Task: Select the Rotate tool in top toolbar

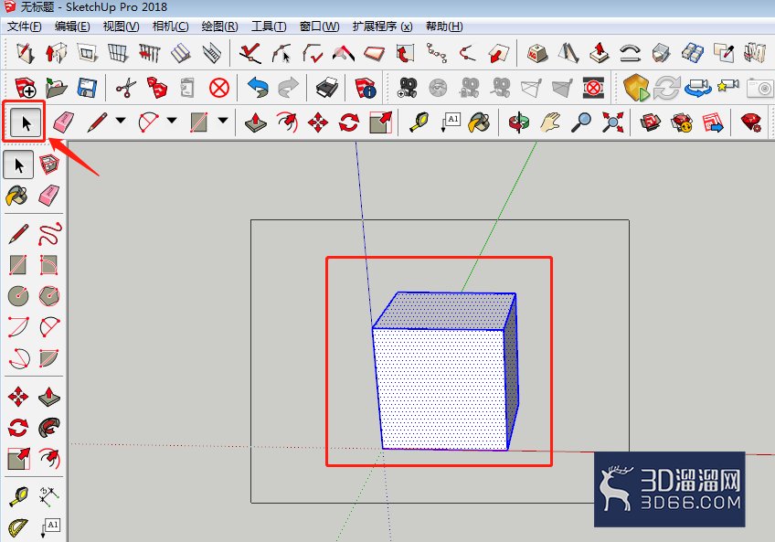Action: coord(349,122)
